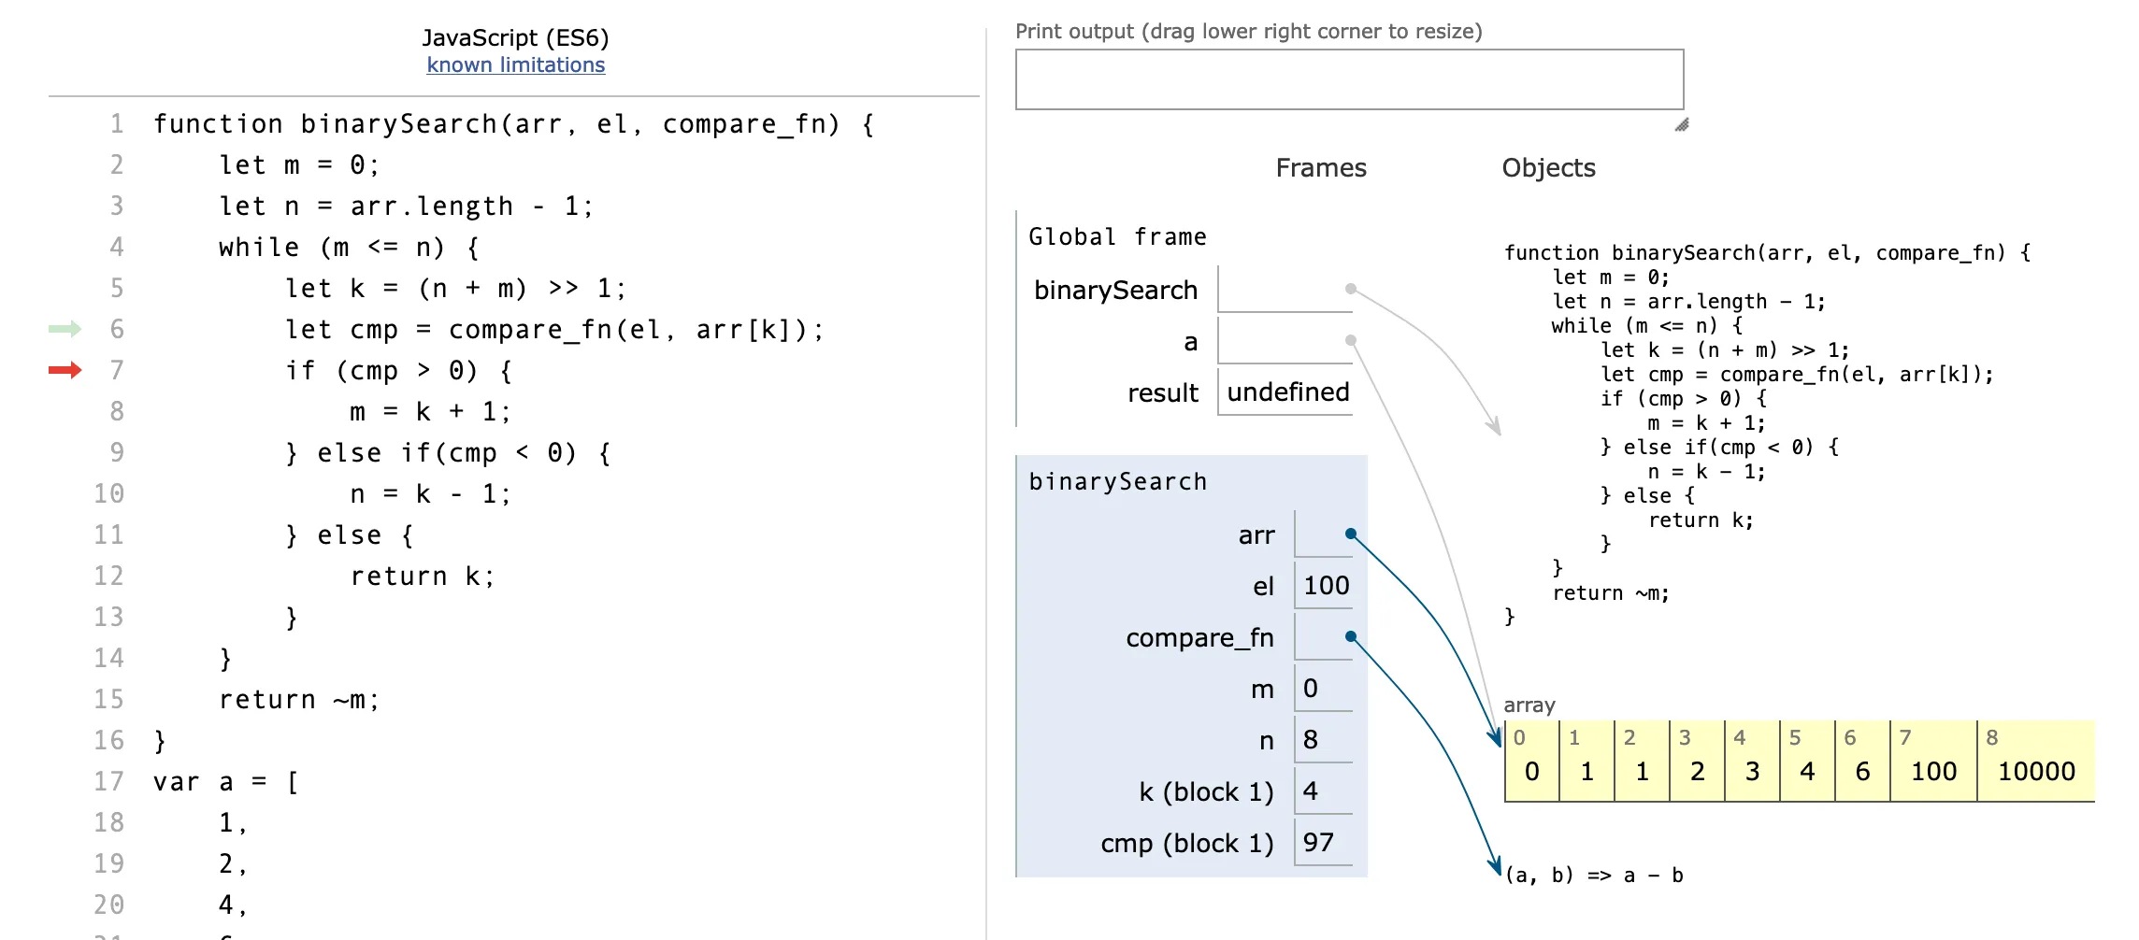This screenshot has width=2139, height=940.
Task: Click the compare_fn pointer dot
Action: [1351, 637]
